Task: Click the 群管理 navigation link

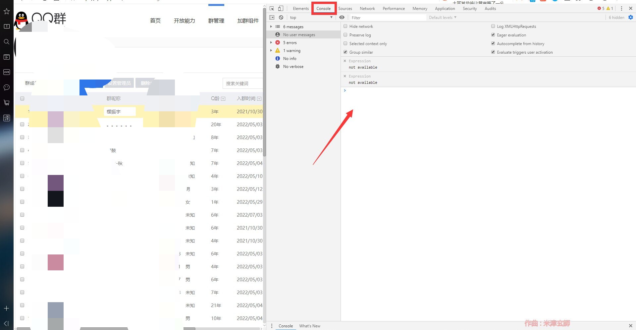Action: pyautogui.click(x=216, y=21)
